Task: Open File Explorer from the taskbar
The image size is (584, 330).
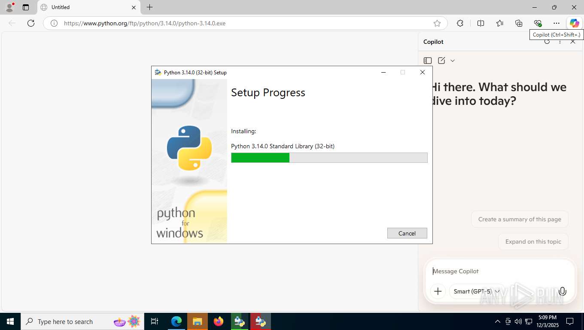Action: click(198, 321)
